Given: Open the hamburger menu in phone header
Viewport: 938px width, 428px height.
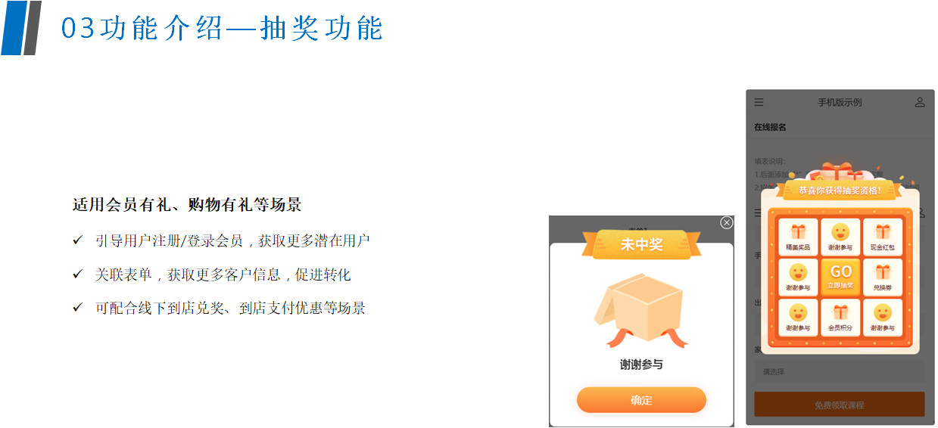Looking at the screenshot, I should [759, 102].
